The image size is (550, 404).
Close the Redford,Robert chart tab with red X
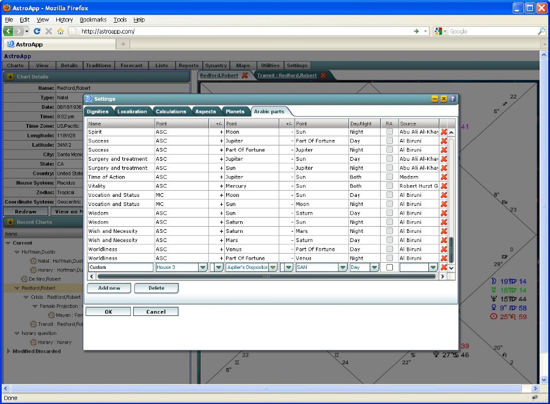pos(245,76)
